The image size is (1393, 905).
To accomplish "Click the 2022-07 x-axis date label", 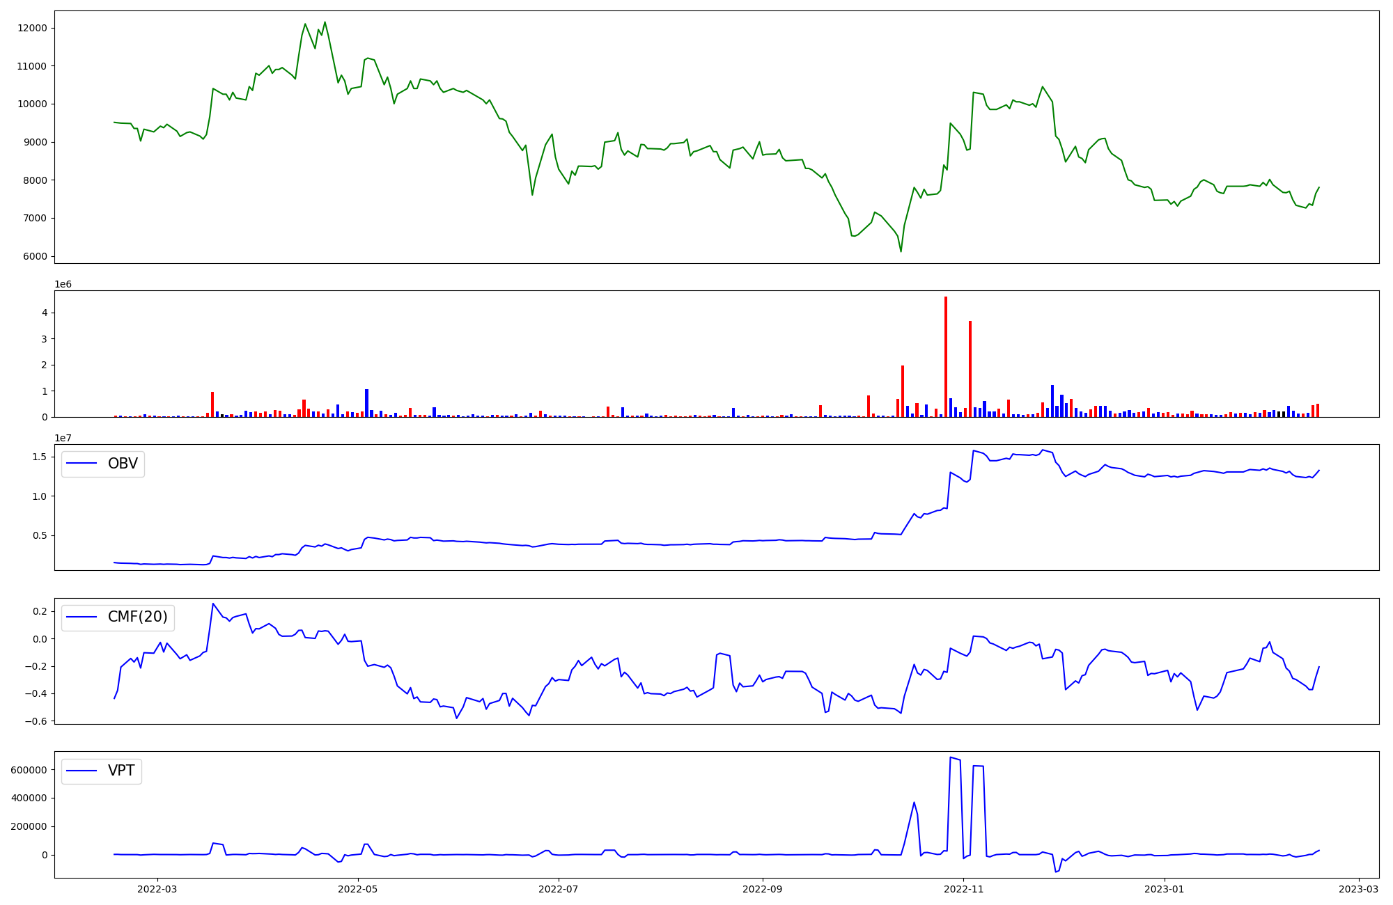I will click(x=559, y=889).
